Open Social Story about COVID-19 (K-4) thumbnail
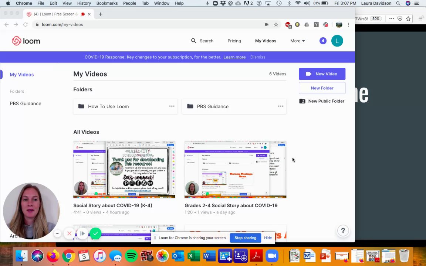 click(124, 169)
